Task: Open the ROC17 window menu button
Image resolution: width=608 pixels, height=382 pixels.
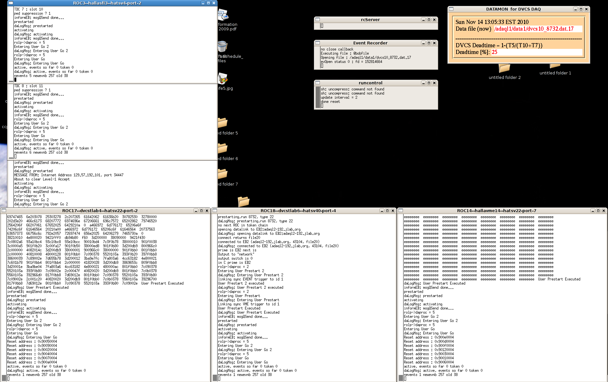Action: (4, 210)
